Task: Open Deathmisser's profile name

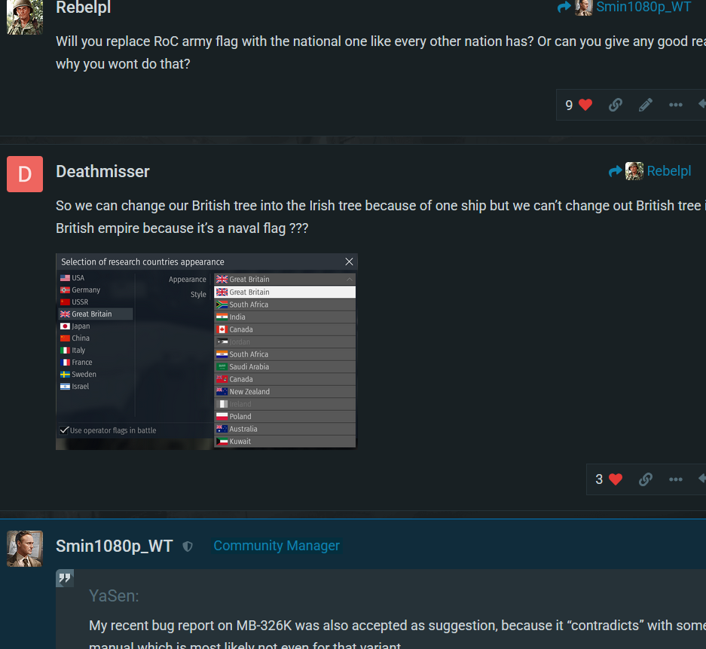Action: [102, 172]
